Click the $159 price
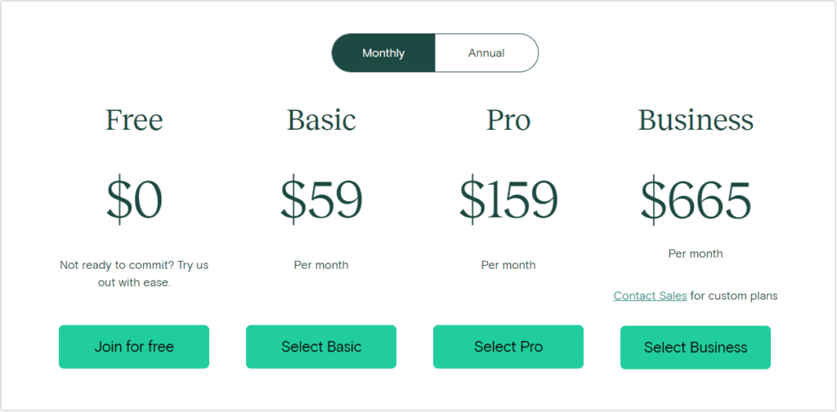This screenshot has height=412, width=837. point(508,201)
